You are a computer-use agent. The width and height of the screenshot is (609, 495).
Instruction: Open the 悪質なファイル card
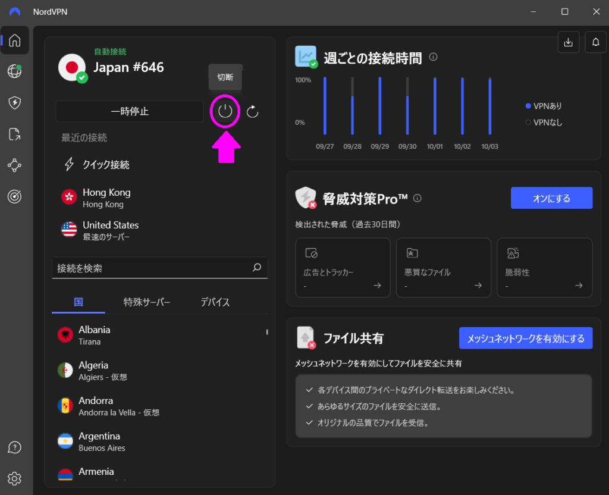(x=444, y=268)
